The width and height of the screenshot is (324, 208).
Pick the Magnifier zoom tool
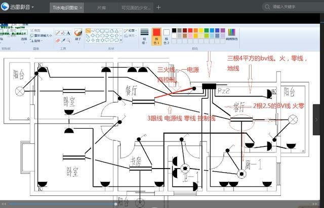[x=69, y=40]
